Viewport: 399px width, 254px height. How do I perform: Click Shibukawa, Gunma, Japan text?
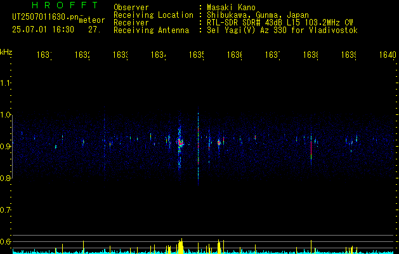tap(258, 15)
